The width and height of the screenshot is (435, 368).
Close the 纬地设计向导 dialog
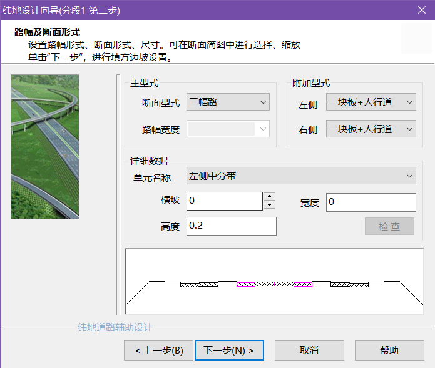pos(421,11)
